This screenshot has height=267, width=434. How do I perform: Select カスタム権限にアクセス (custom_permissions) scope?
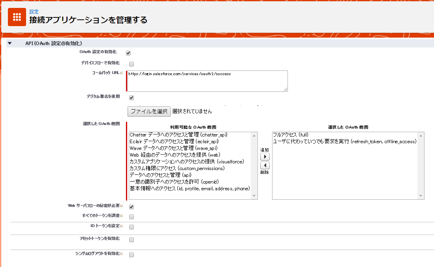177,168
